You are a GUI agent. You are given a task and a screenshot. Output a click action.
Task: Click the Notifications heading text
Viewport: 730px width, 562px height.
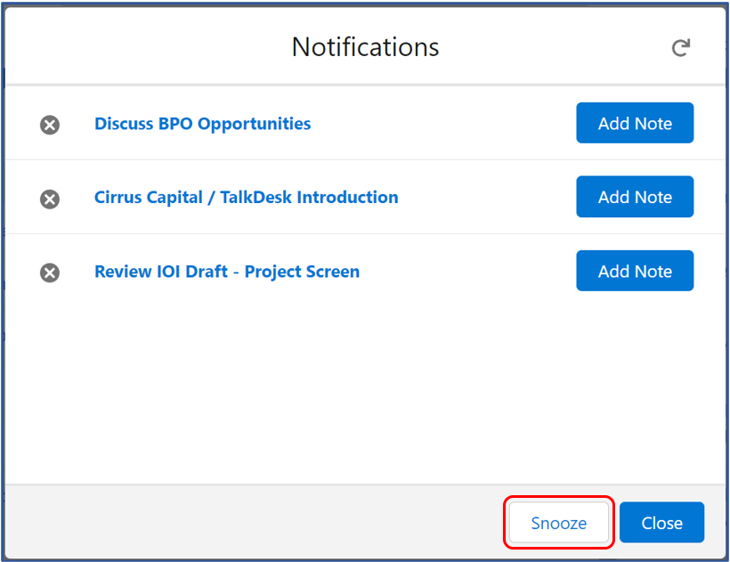(x=366, y=47)
